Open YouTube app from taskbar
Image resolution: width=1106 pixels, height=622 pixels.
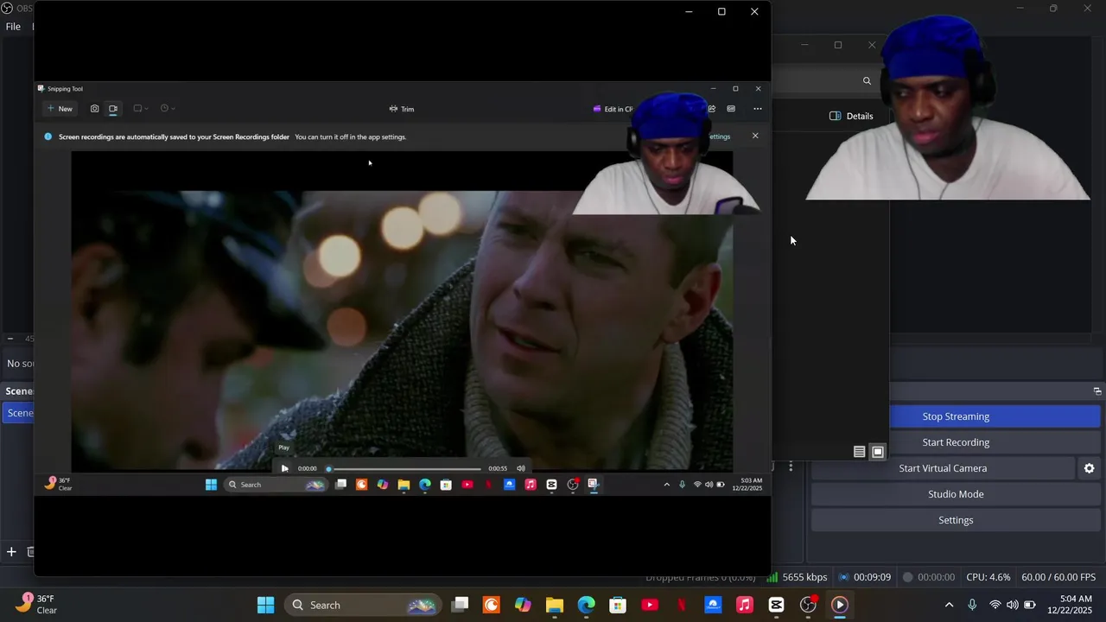click(650, 605)
